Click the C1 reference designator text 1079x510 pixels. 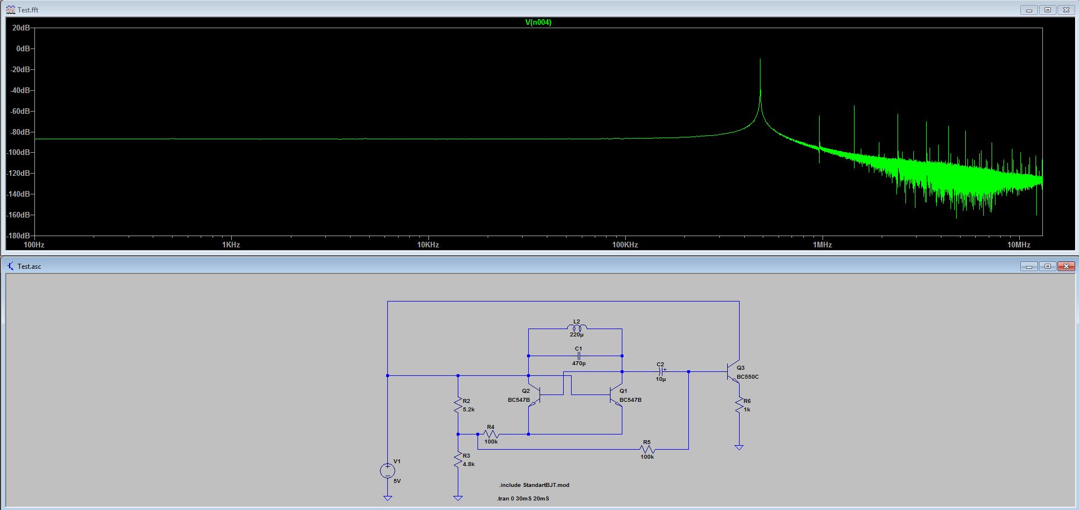[x=578, y=348]
